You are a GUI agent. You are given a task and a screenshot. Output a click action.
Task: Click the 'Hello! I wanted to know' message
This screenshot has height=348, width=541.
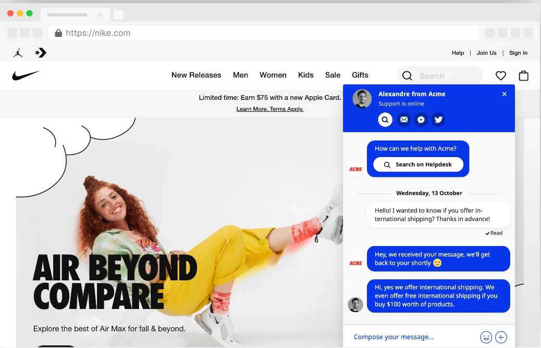pyautogui.click(x=438, y=215)
